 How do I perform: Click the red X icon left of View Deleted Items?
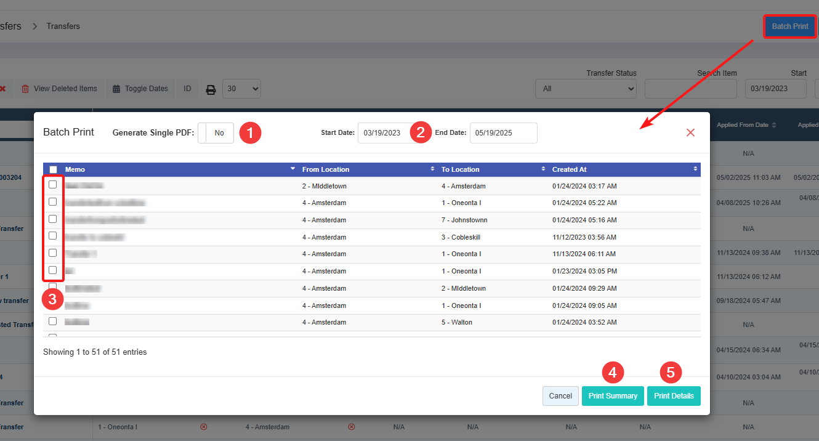pos(3,89)
